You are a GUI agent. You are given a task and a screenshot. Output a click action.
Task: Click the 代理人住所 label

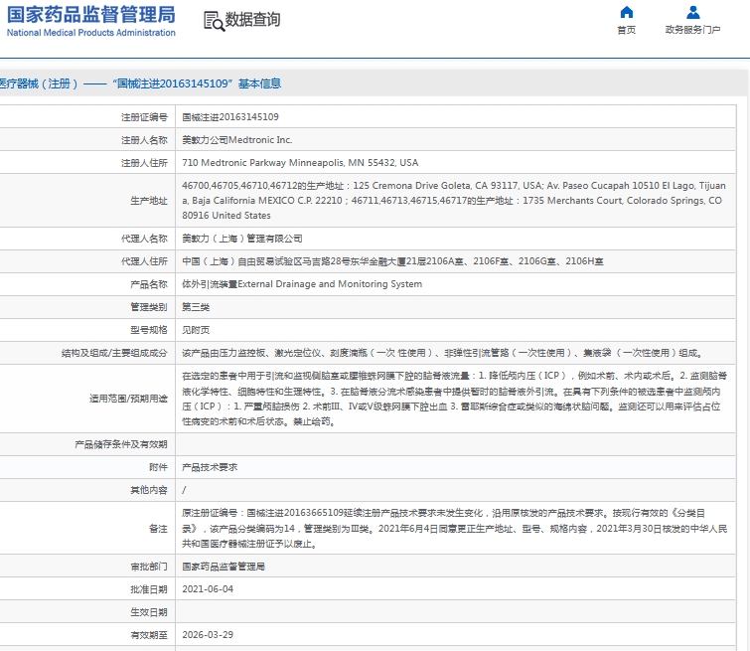click(x=144, y=261)
